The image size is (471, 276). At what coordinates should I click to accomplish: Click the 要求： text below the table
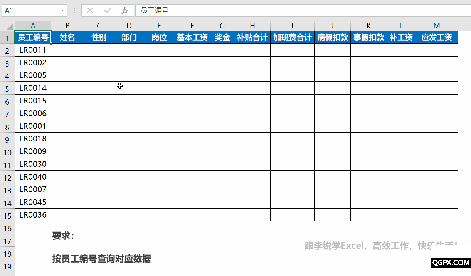(63, 236)
